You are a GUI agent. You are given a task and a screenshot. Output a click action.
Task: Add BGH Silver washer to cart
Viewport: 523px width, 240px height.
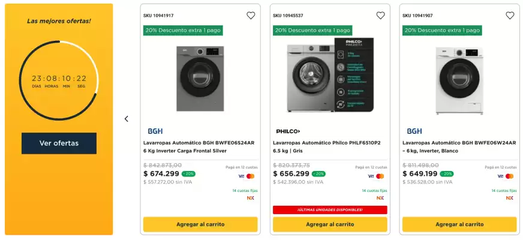coord(200,224)
